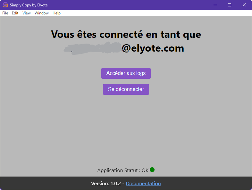Image resolution: width=252 pixels, height=190 pixels.
Task: Open the Documentation link
Action: [x=143, y=183]
